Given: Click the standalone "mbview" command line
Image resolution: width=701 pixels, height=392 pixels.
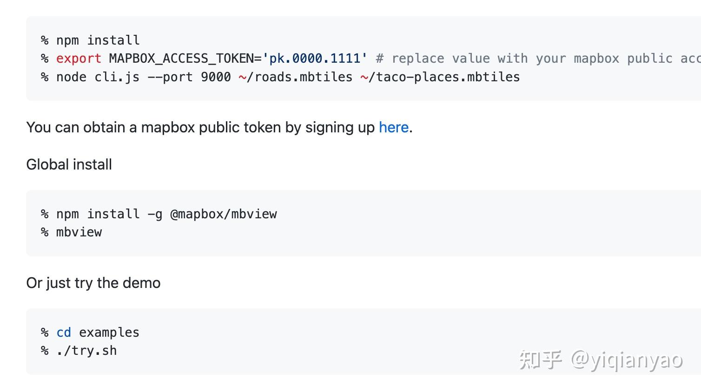Looking at the screenshot, I should pyautogui.click(x=79, y=232).
